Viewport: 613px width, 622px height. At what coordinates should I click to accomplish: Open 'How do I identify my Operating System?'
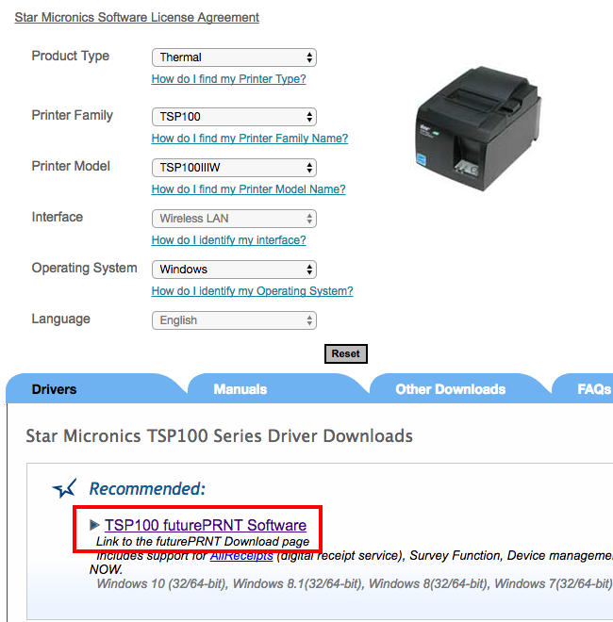coord(252,291)
